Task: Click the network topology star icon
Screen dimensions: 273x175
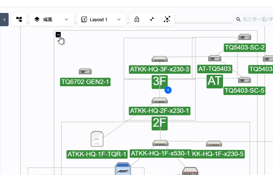Action: click(x=167, y=19)
